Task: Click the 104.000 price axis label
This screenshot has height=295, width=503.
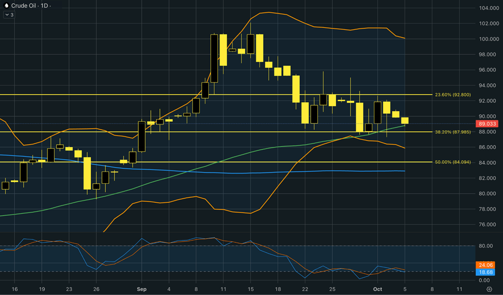Action: pyautogui.click(x=489, y=8)
